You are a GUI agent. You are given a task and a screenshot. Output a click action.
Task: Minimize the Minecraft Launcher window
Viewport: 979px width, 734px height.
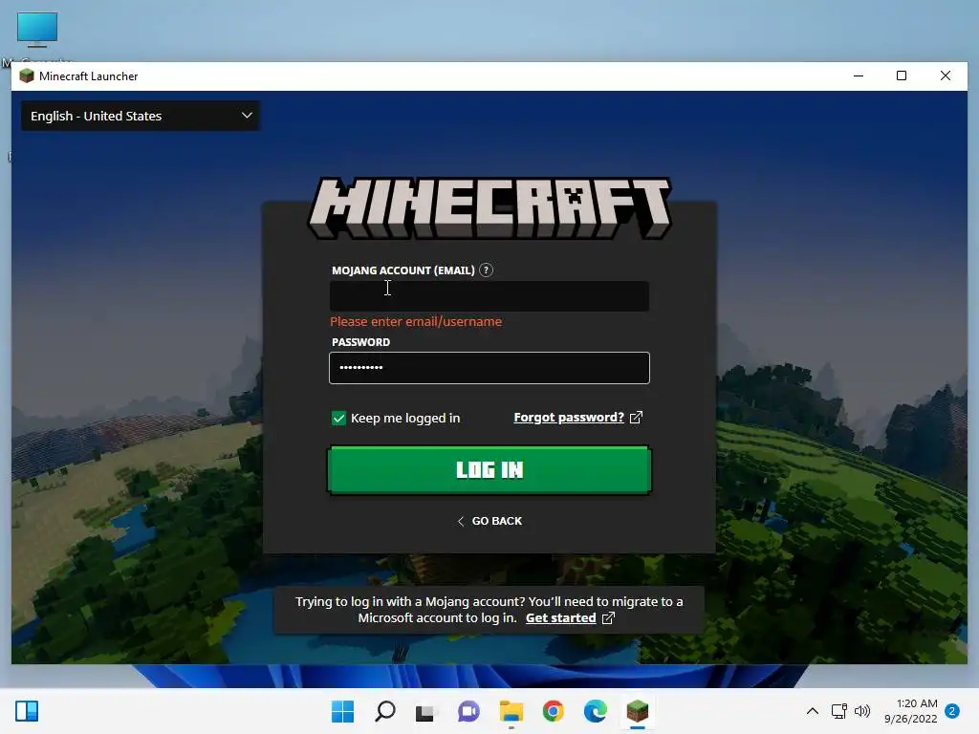pyautogui.click(x=859, y=76)
